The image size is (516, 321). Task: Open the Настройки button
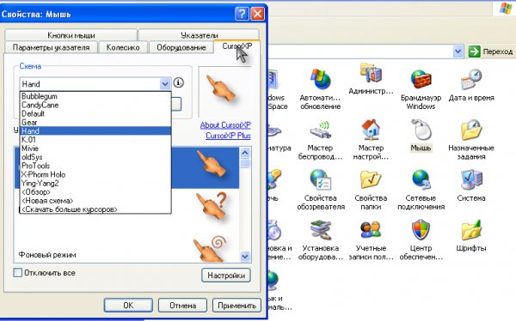click(226, 276)
